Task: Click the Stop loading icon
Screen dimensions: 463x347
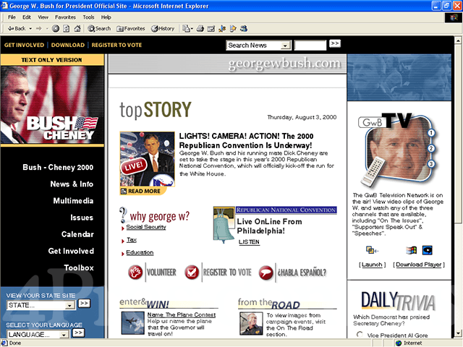Action: (56, 29)
